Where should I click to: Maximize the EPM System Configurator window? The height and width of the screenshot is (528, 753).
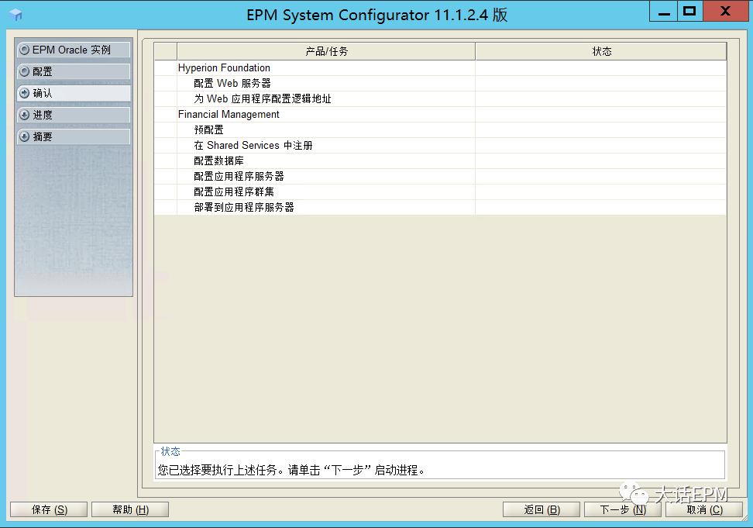[689, 12]
